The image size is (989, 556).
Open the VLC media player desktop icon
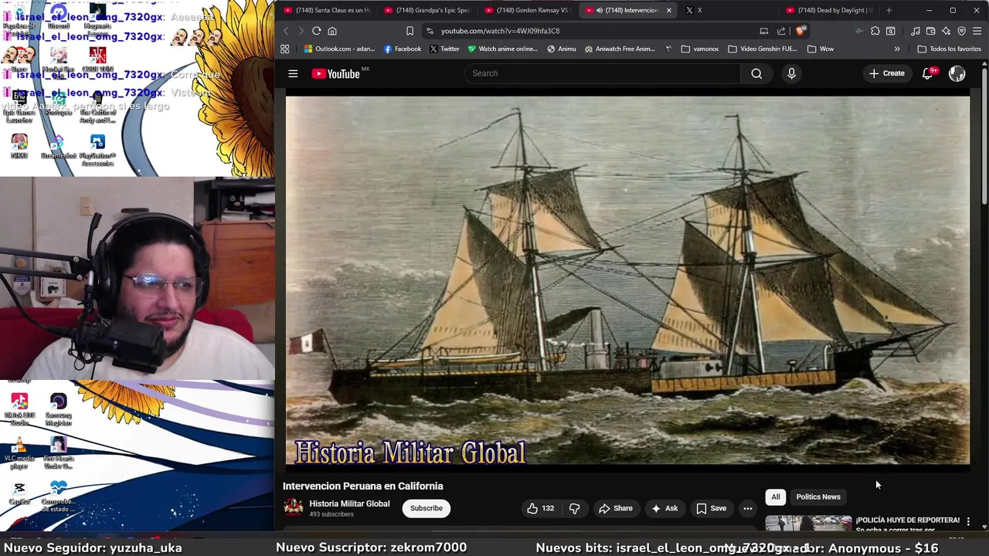[19, 454]
